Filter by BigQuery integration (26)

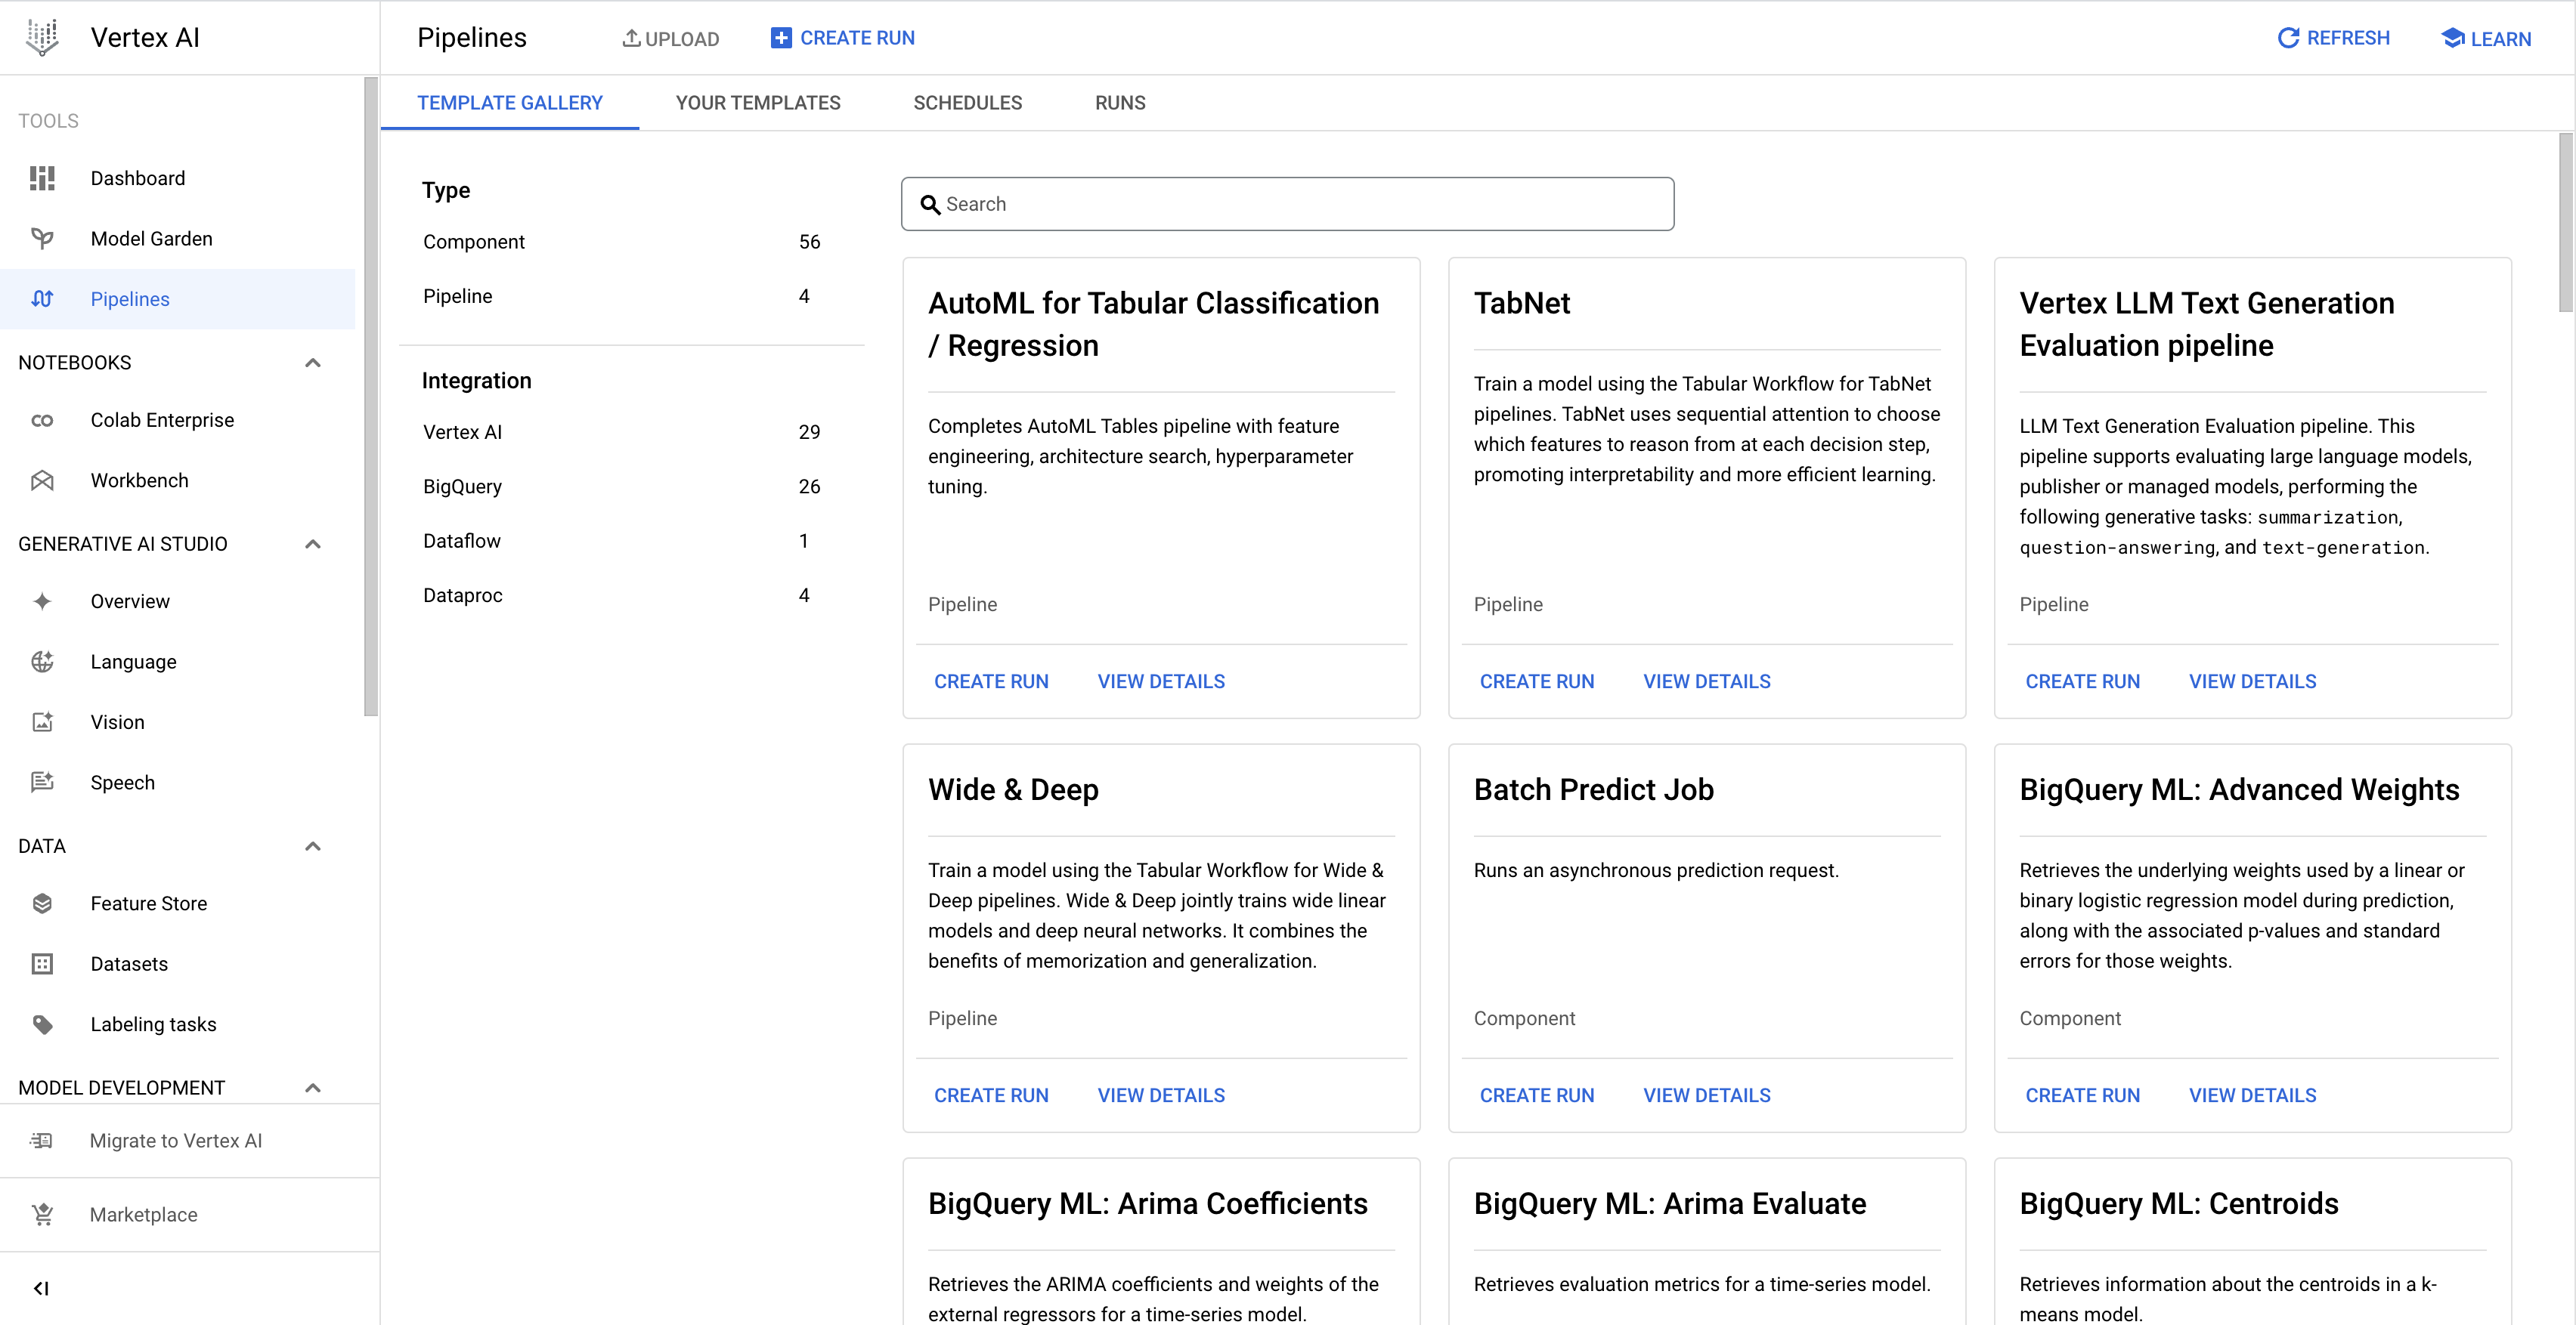[465, 486]
